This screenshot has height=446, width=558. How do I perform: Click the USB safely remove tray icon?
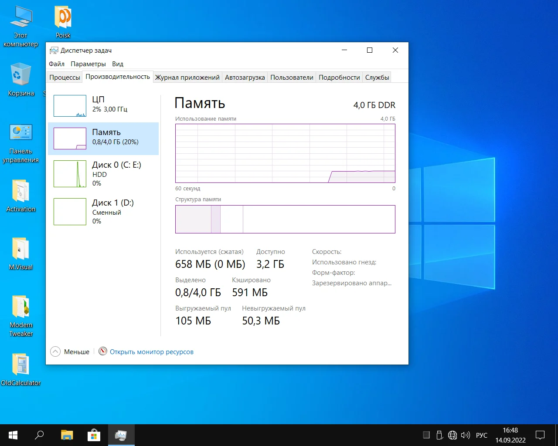(439, 435)
